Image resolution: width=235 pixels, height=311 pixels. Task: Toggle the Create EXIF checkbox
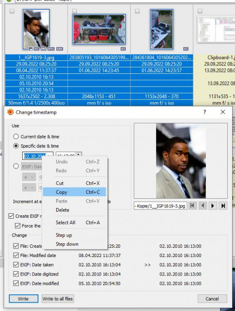(11, 216)
